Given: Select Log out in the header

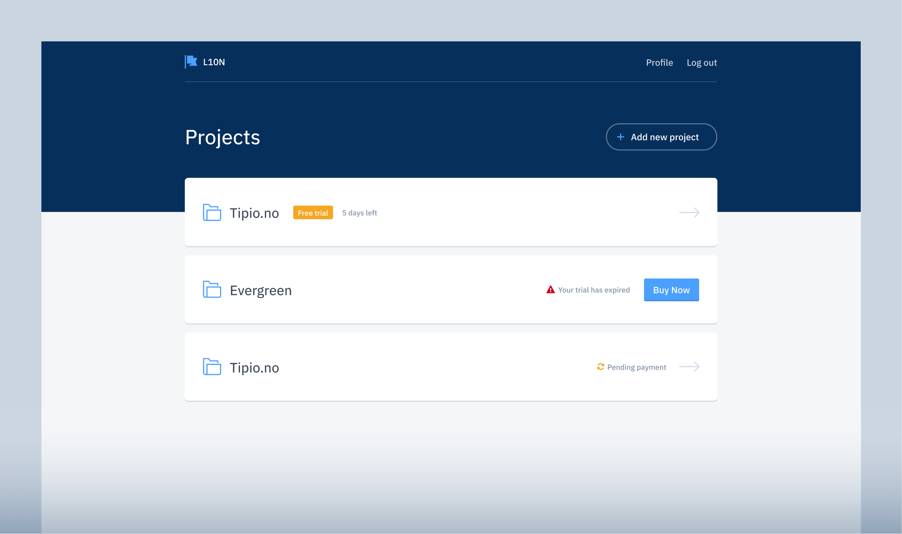Looking at the screenshot, I should point(702,63).
